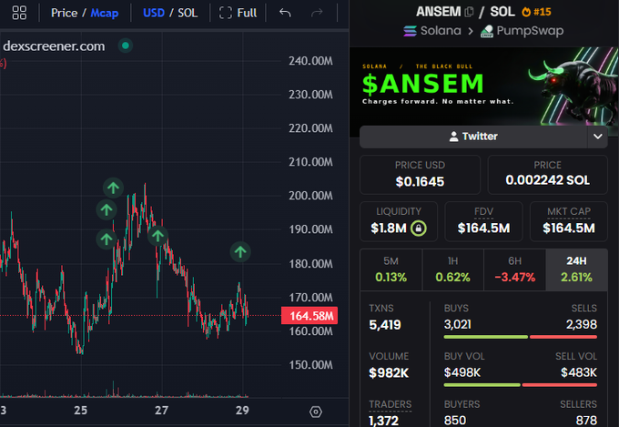
Task: Click the liquidity lock icon
Action: 419,229
